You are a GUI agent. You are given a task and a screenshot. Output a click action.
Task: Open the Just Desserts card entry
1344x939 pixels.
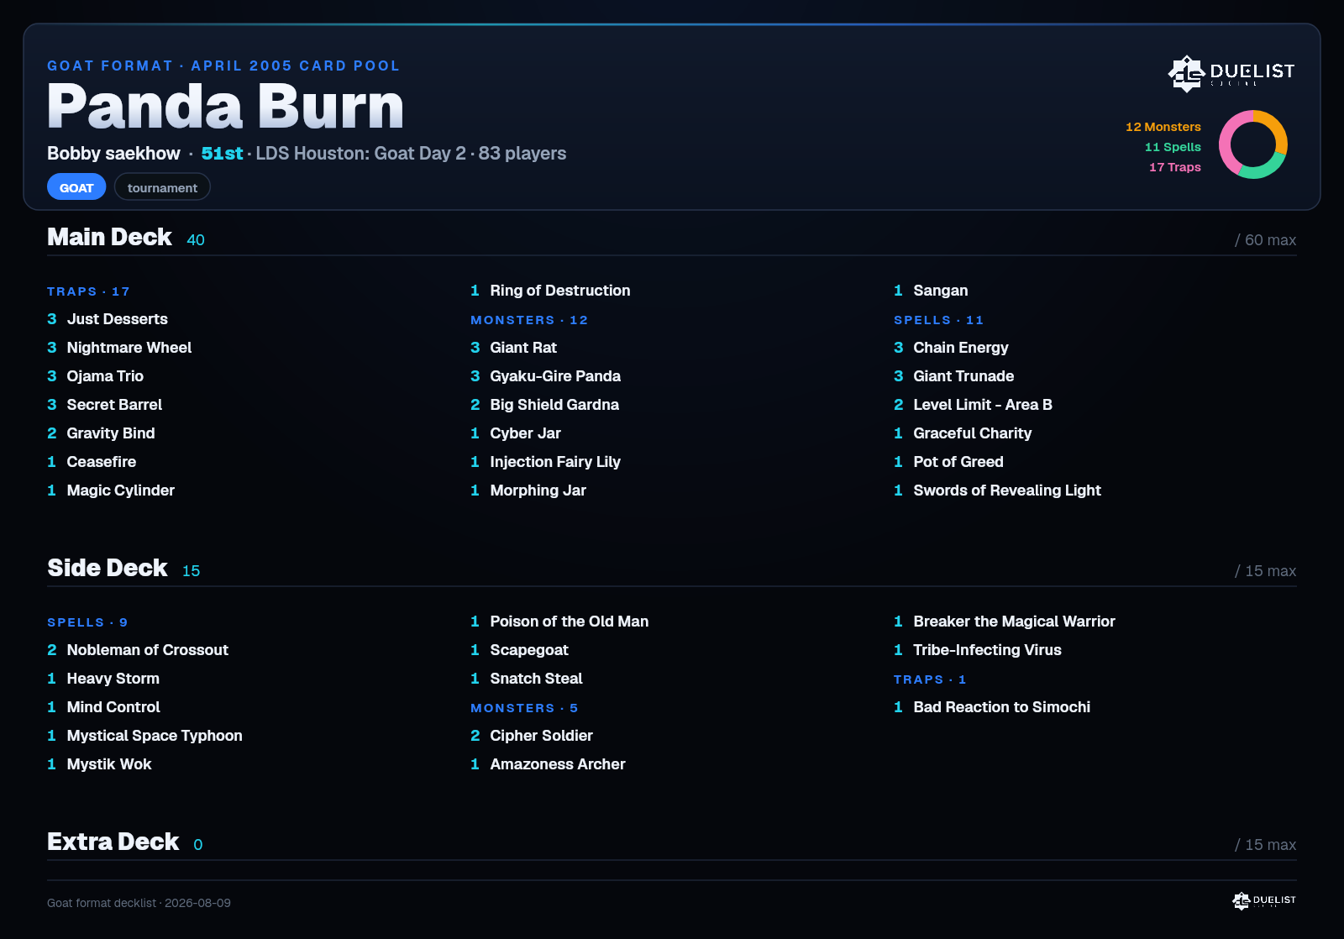pos(108,319)
